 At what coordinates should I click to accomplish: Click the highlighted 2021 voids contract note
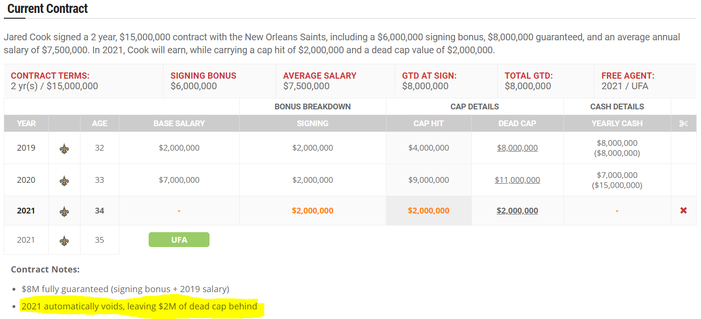click(x=140, y=306)
